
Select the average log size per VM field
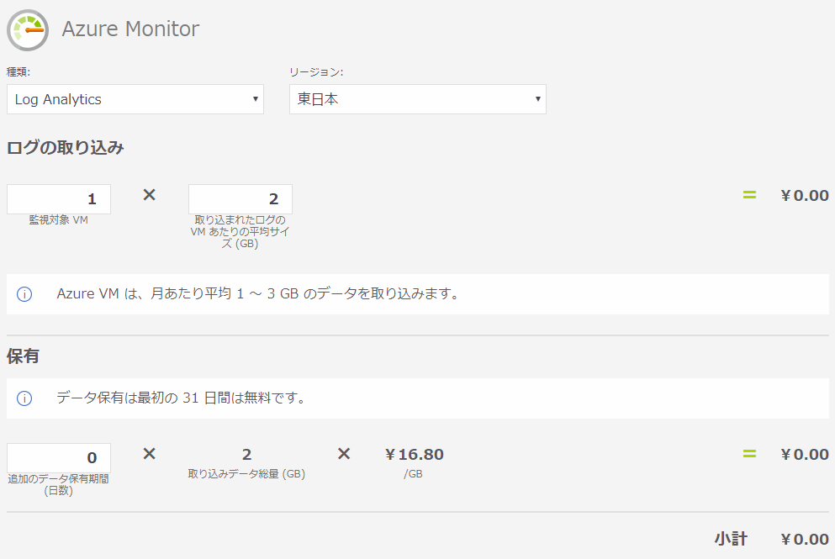(x=240, y=198)
